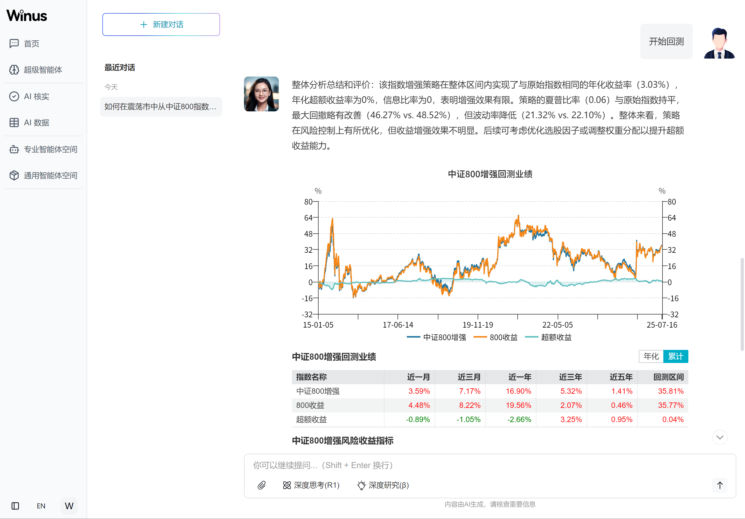Viewport: 745px width, 519px height.
Task: Click the AI 核实 checkmark icon
Action: (14, 96)
